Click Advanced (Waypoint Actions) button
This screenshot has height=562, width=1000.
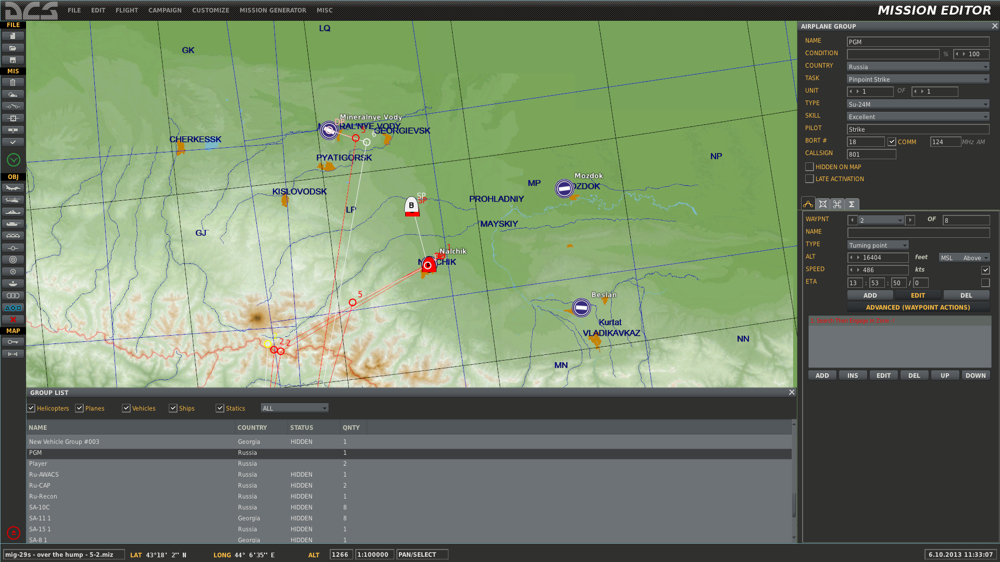[918, 308]
